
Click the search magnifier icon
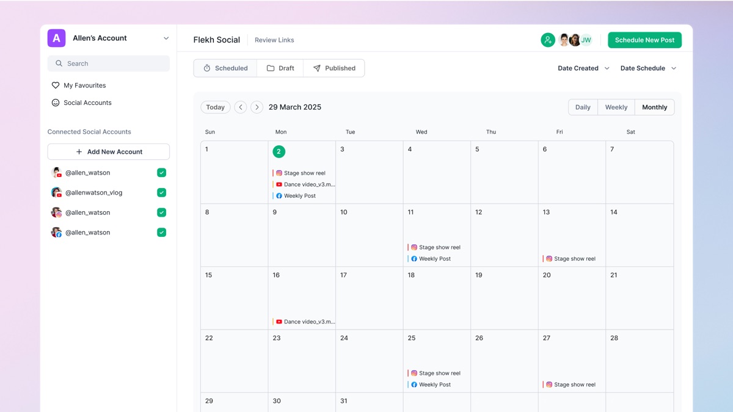[59, 63]
